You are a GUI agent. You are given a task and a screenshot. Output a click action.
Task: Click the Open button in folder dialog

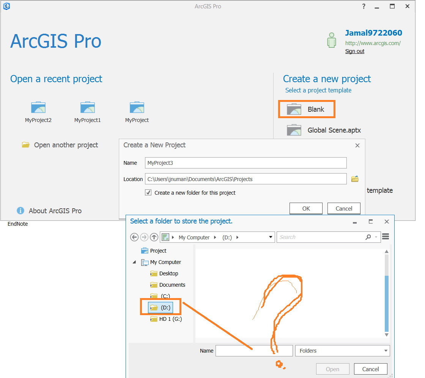[332, 369]
